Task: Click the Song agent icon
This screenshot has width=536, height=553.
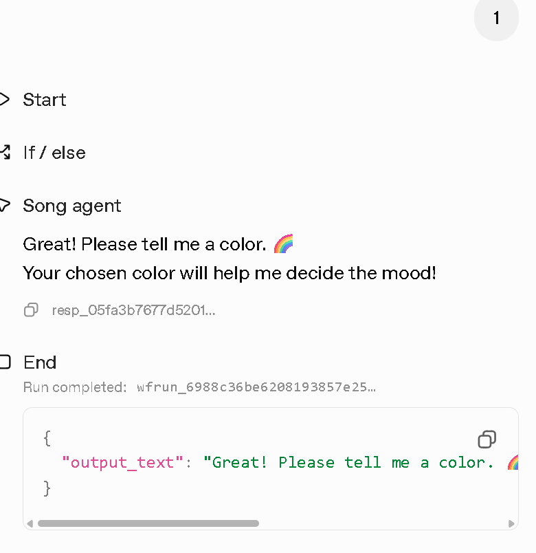Action: pos(4,205)
